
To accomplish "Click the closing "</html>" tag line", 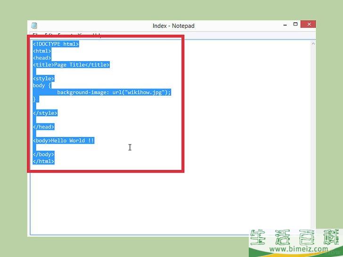I will tap(43, 161).
